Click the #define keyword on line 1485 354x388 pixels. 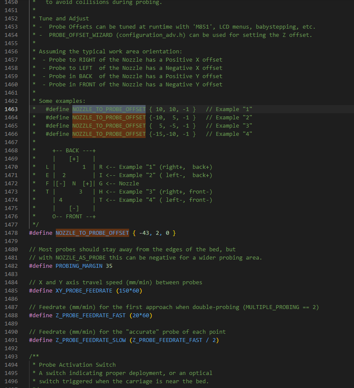[41, 290]
